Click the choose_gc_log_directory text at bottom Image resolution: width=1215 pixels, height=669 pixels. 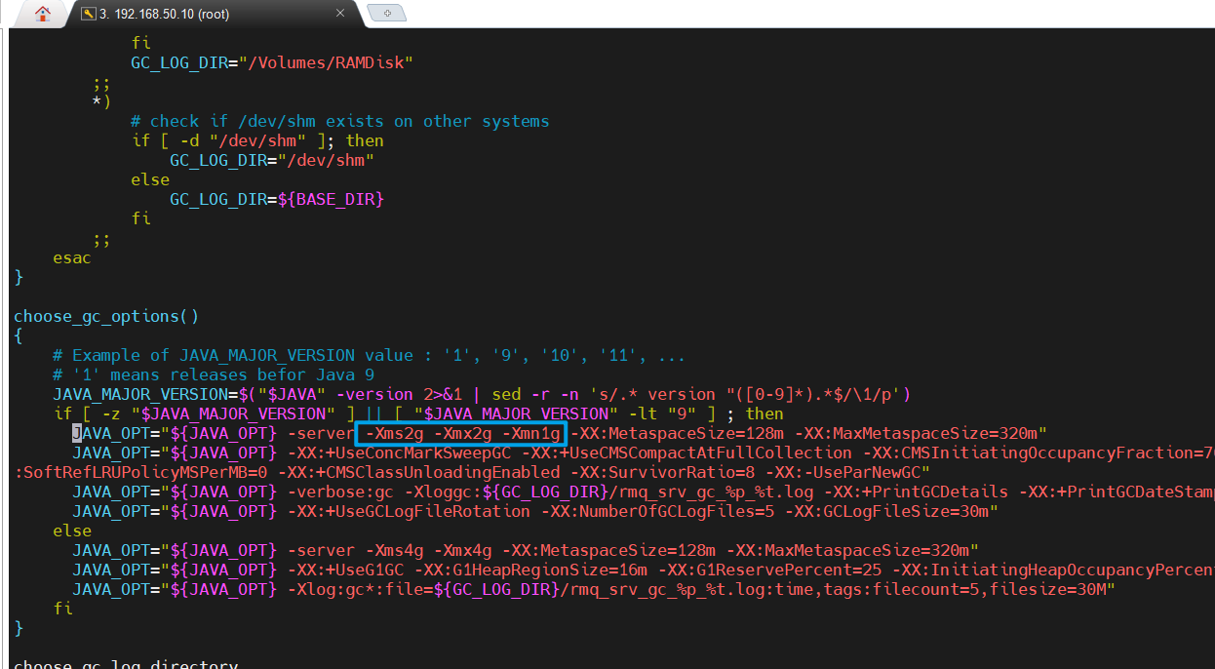(125, 663)
